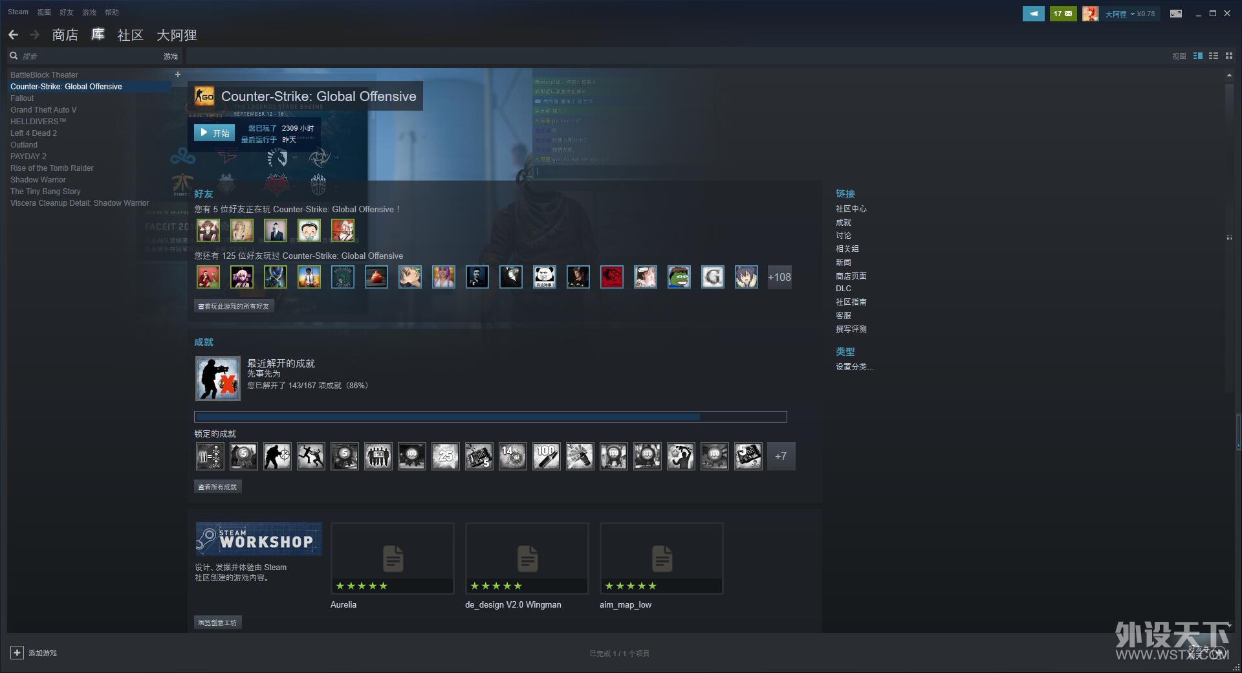1242x673 pixels.
Task: Click the vertical scrollbar up arrow
Action: click(x=1229, y=75)
